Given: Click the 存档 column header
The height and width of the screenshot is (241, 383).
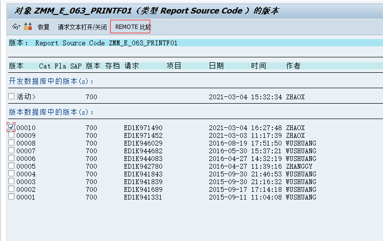Looking at the screenshot, I should [113, 66].
